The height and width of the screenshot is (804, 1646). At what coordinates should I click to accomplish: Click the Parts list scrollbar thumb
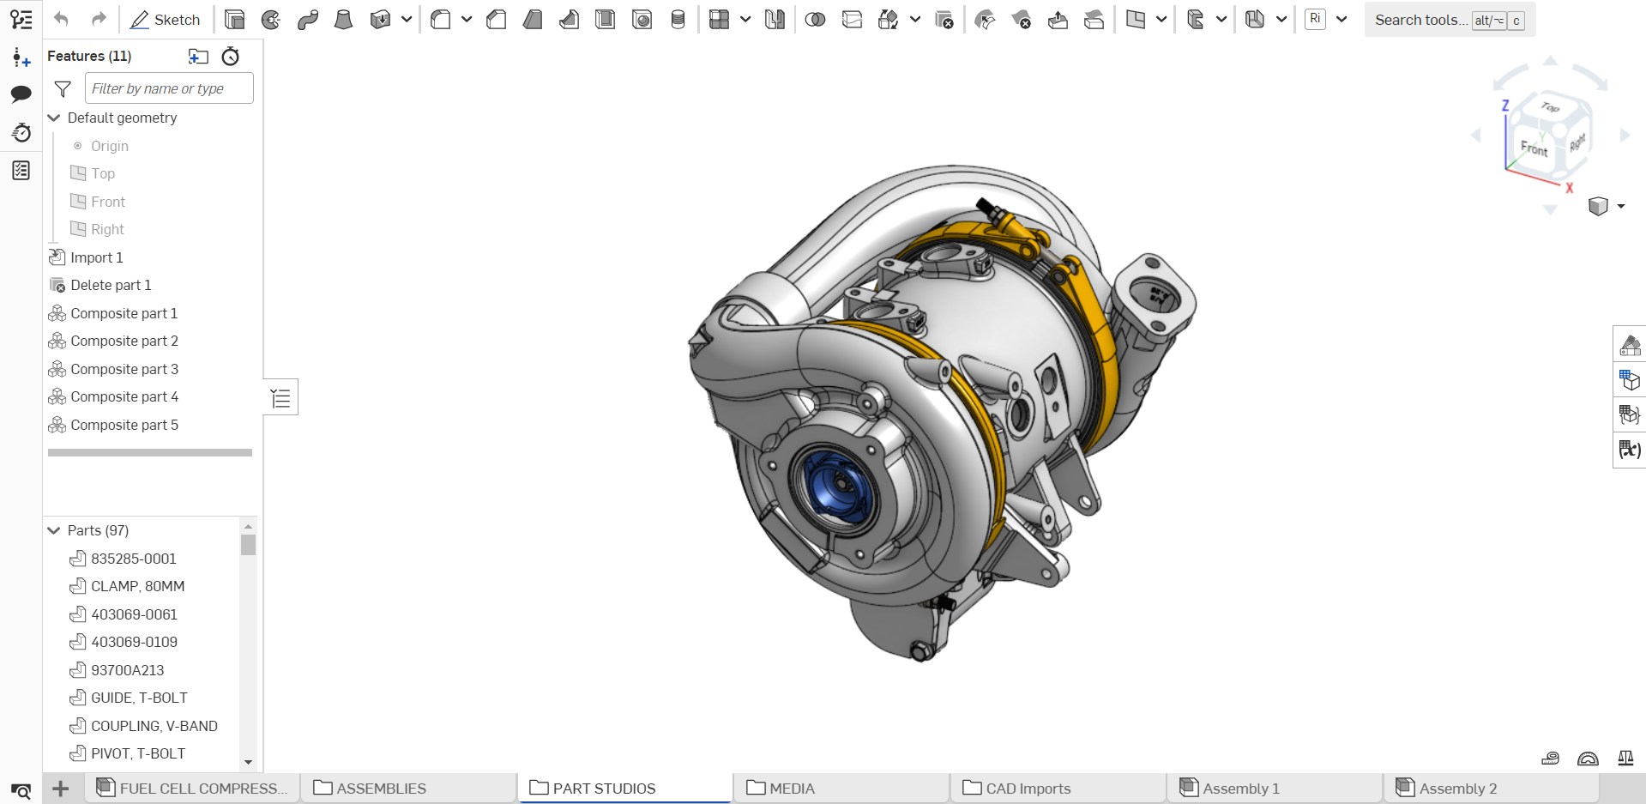(x=248, y=545)
